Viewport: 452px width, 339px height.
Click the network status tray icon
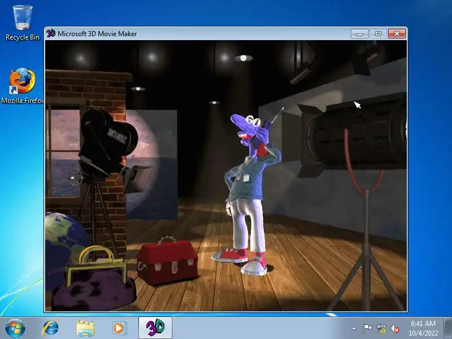coord(381,328)
